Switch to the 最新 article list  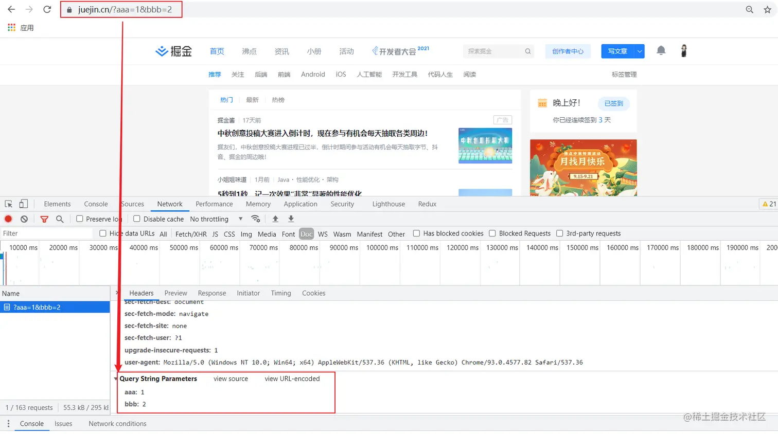tap(252, 100)
